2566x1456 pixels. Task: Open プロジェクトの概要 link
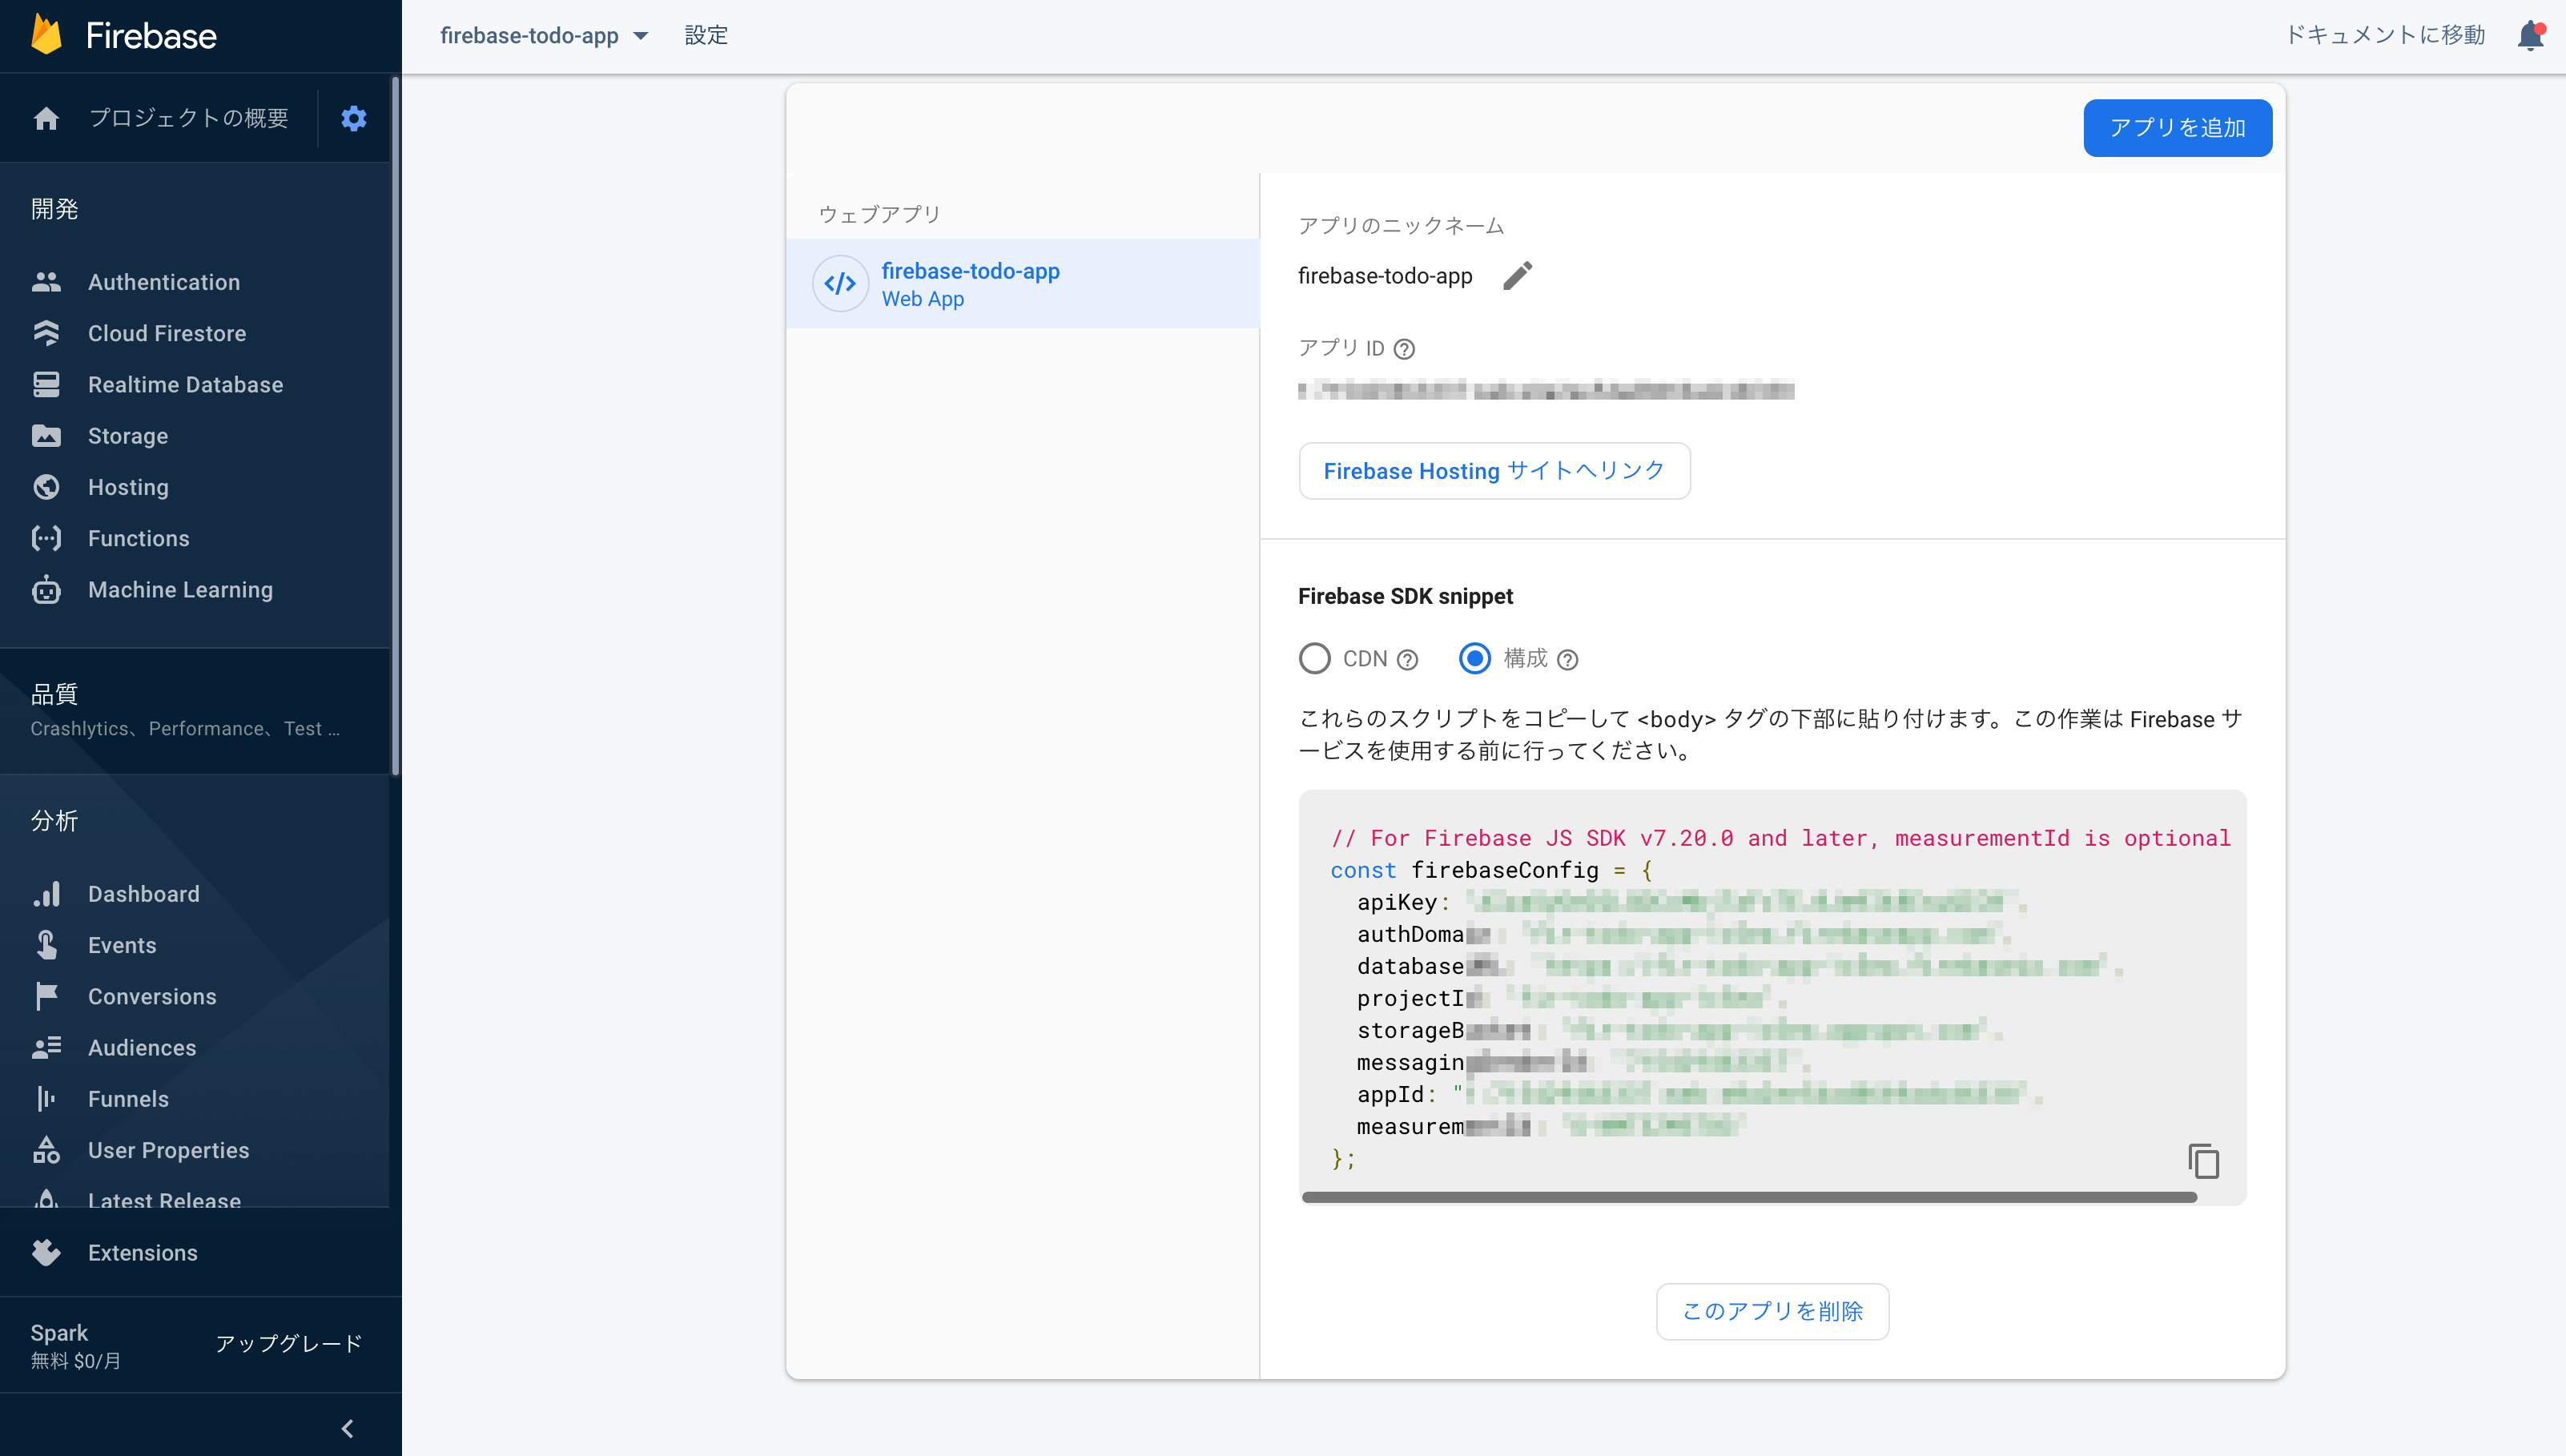point(188,118)
